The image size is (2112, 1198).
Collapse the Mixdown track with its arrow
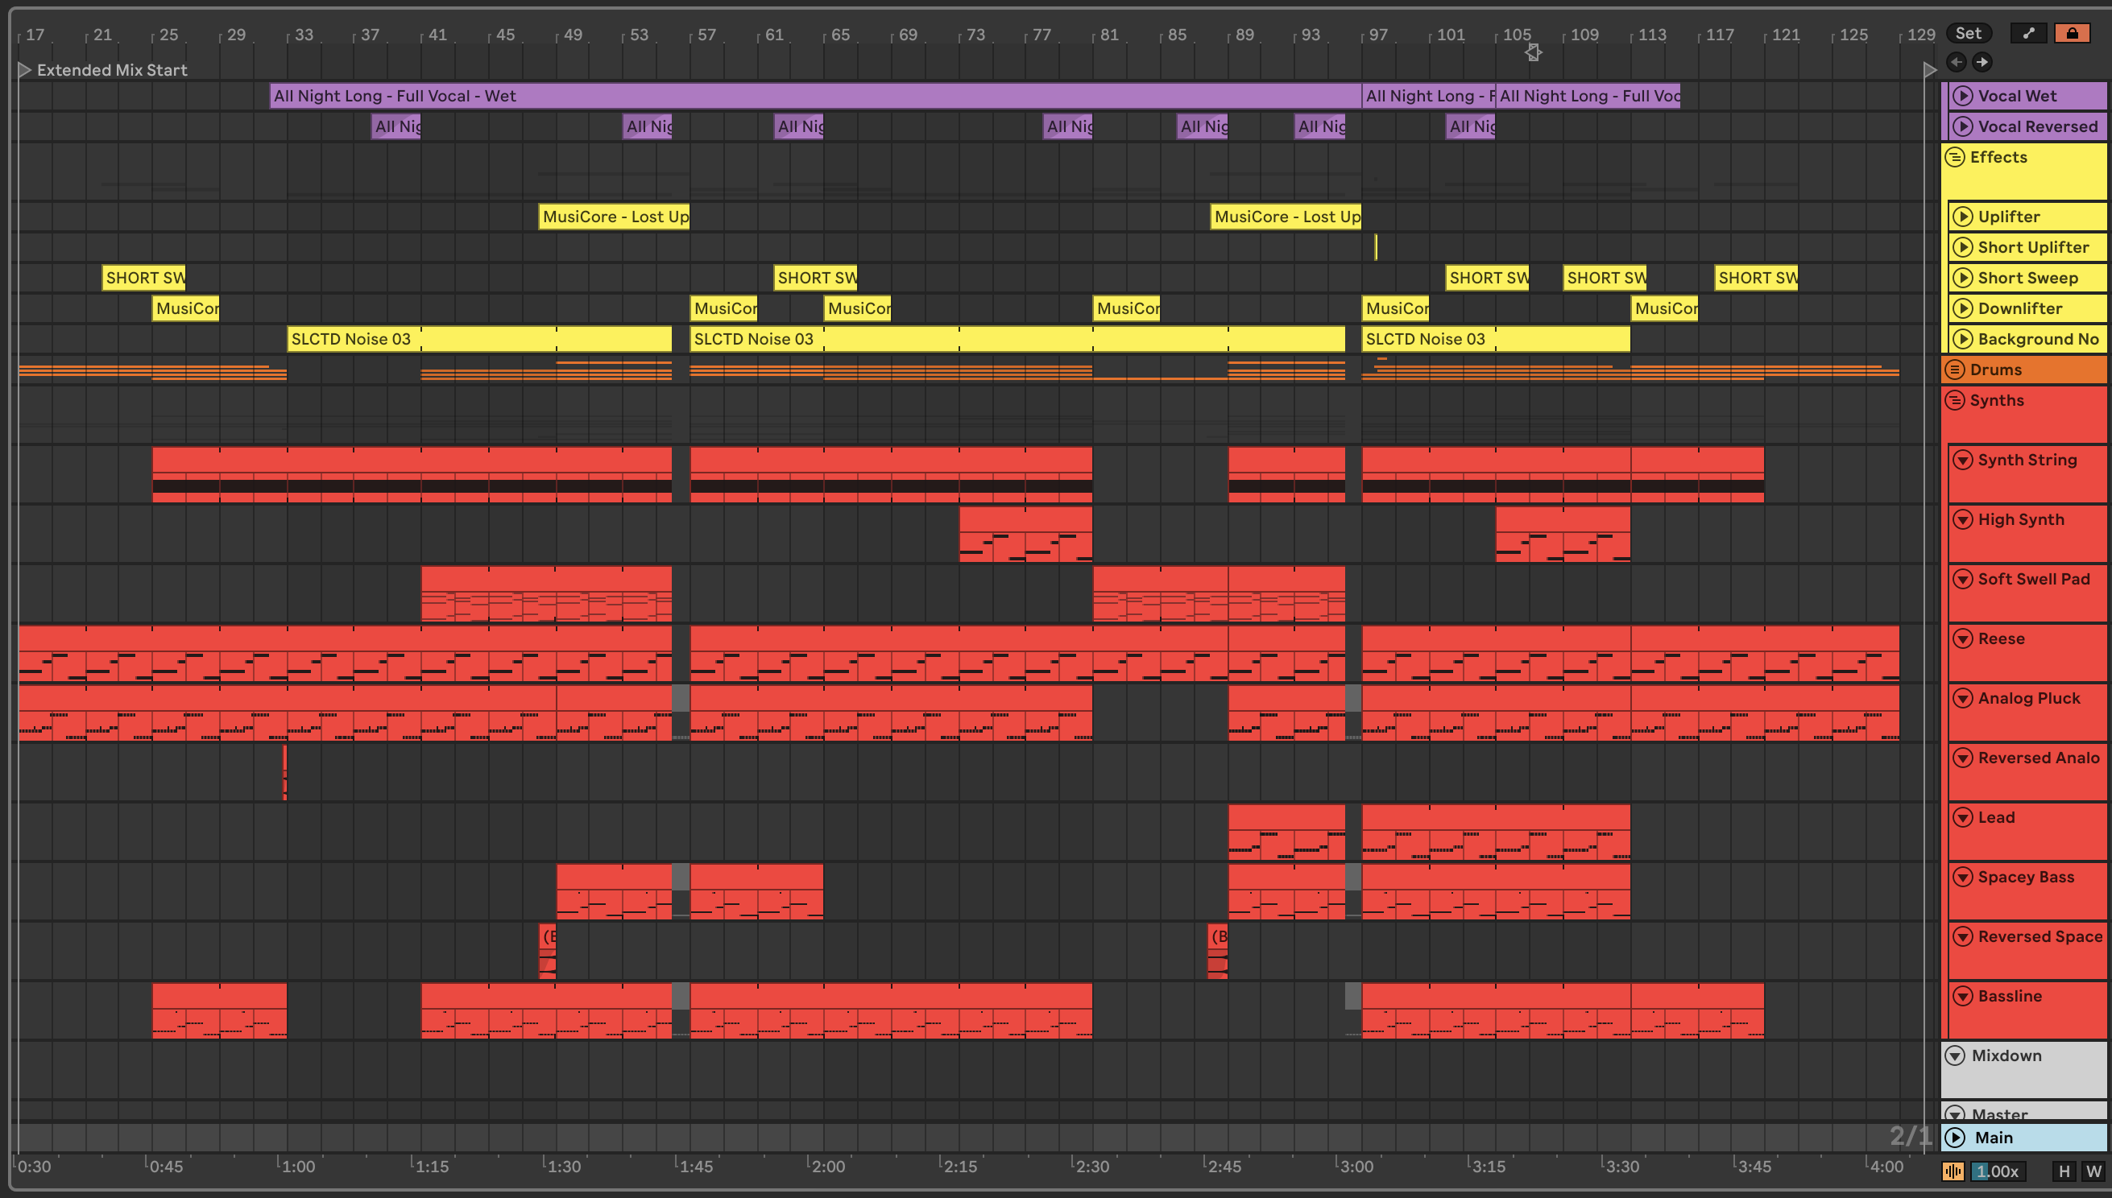[x=1955, y=1055]
